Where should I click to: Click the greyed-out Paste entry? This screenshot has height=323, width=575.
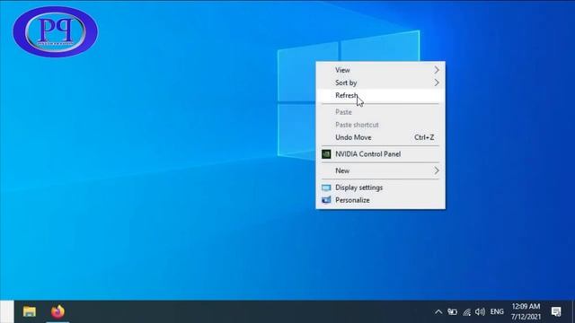(380, 112)
